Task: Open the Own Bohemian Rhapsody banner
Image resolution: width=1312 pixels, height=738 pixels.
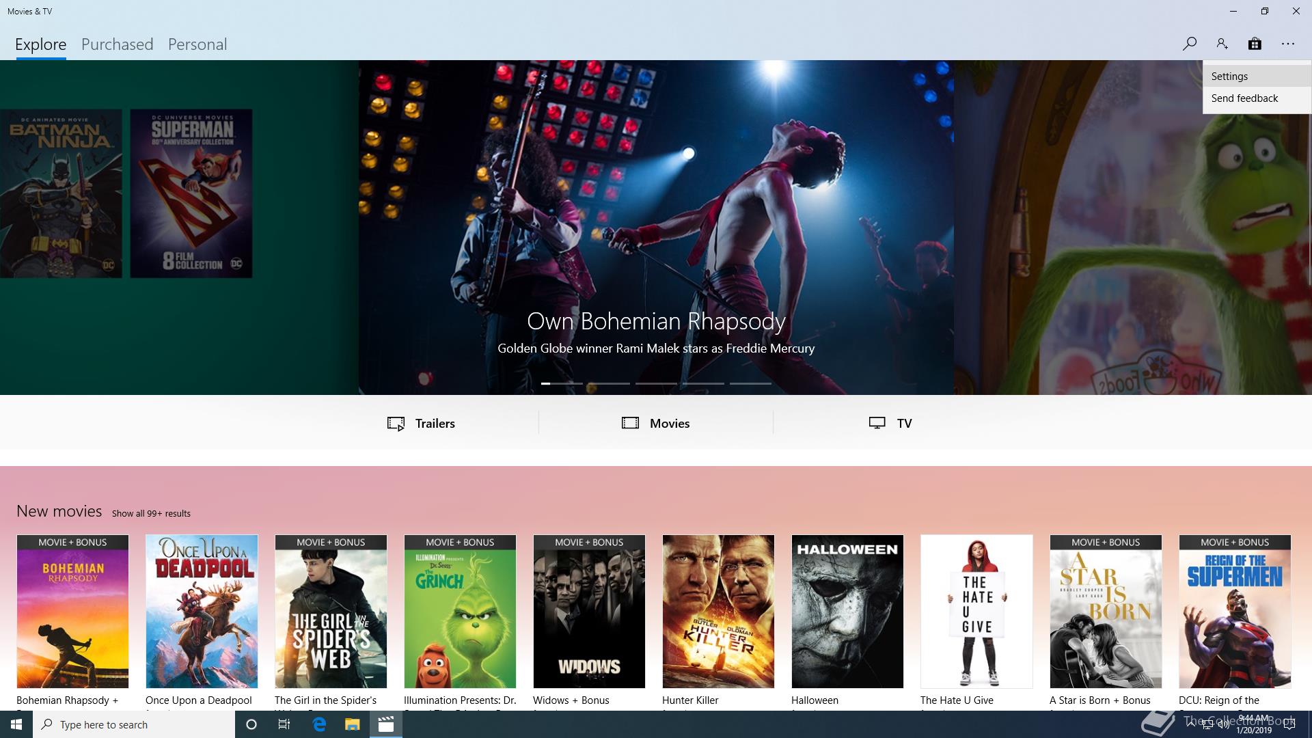Action: [656, 228]
